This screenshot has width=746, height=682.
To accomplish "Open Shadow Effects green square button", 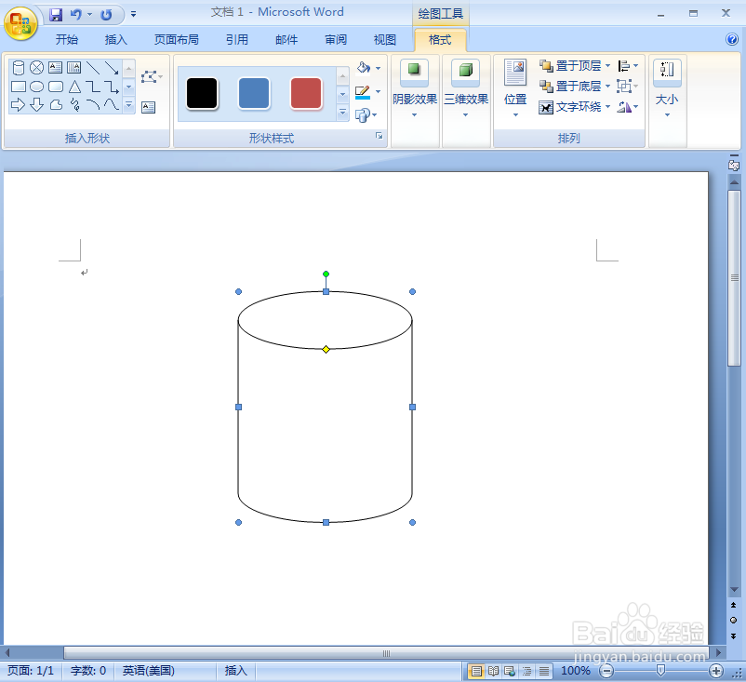I will click(414, 71).
